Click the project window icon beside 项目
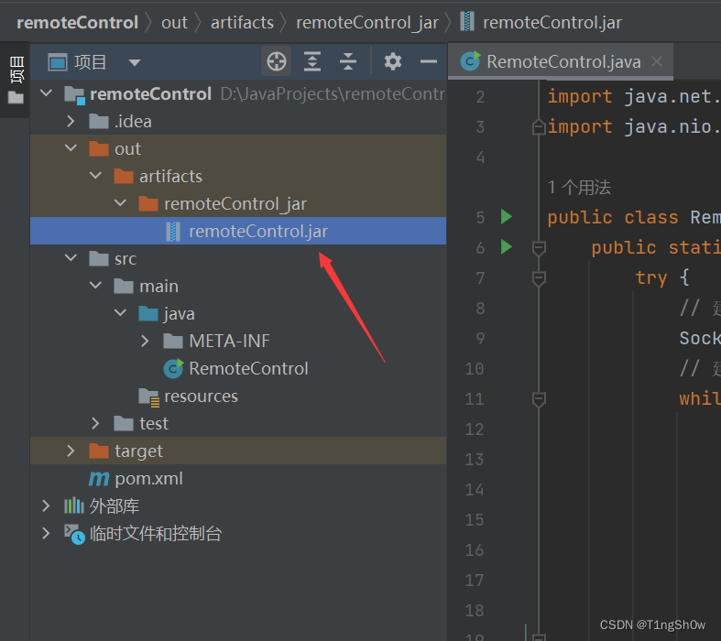The image size is (721, 641). coord(58,62)
